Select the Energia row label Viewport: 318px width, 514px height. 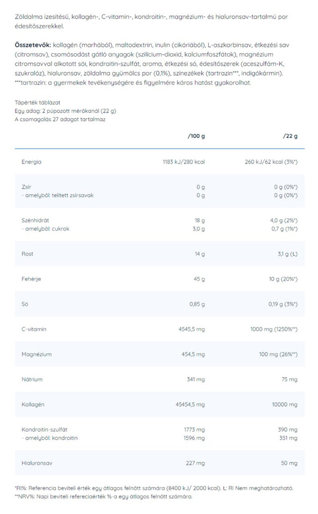31,162
